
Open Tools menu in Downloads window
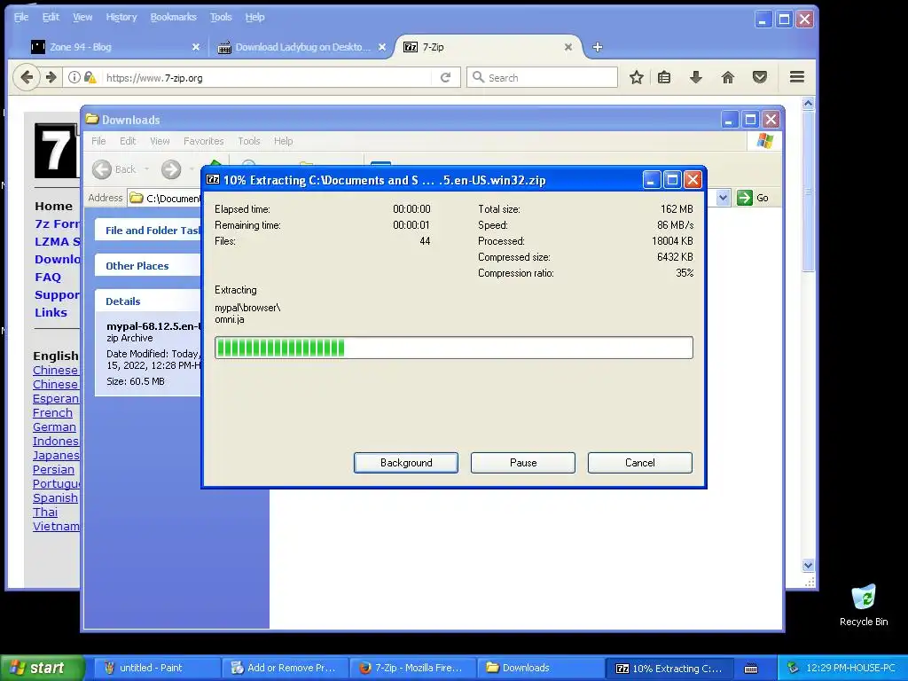(x=248, y=141)
